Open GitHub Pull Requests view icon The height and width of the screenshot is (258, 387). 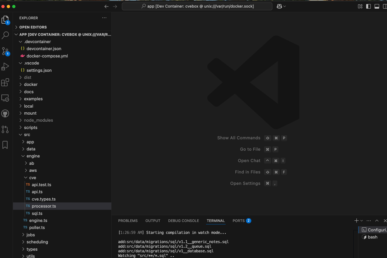tap(5, 129)
